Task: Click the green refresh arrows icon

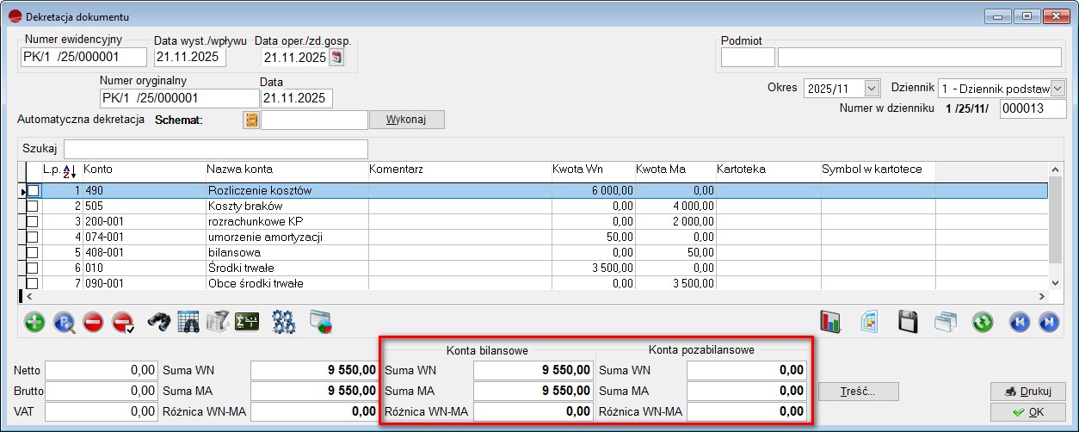Action: (983, 323)
